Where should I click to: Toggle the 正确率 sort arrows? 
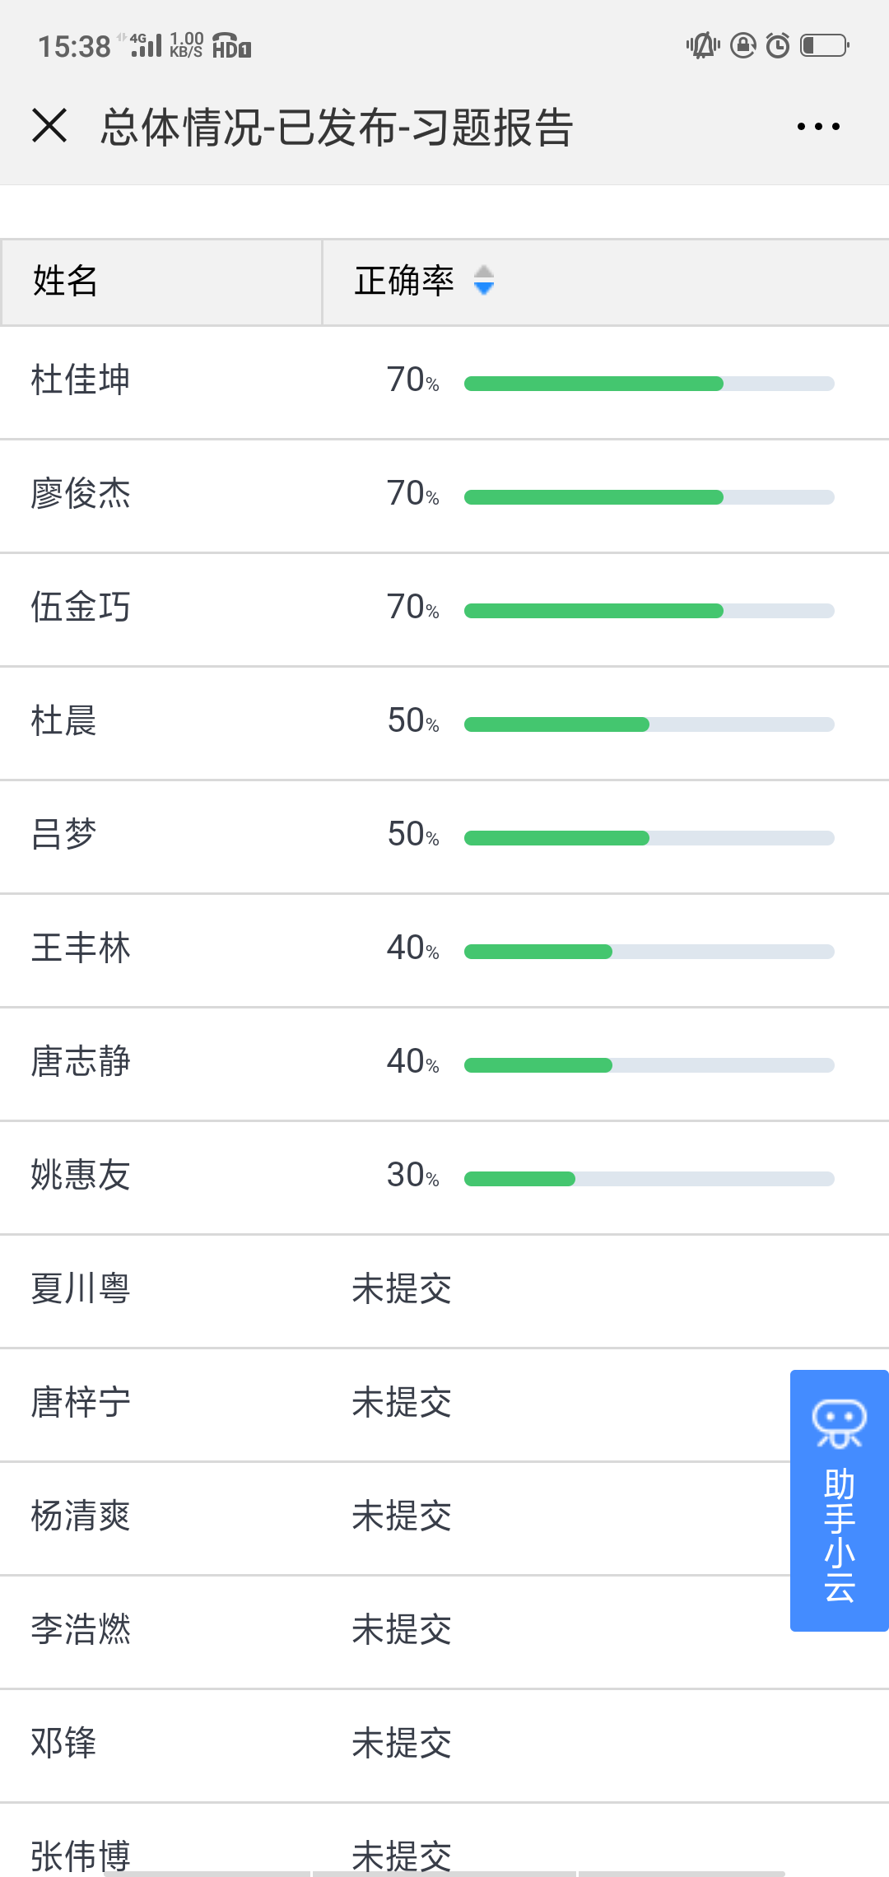tap(484, 281)
